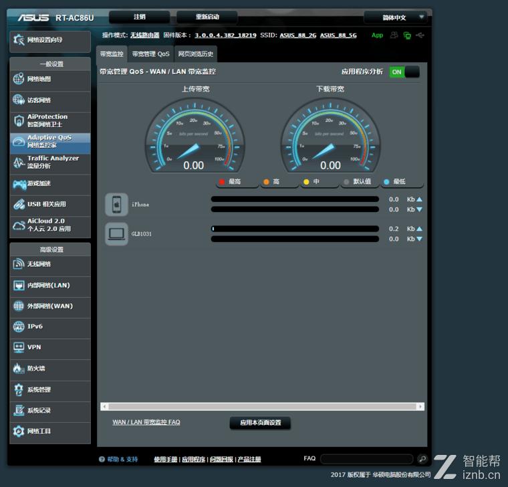The height and width of the screenshot is (487, 508).
Task: Click the iPhone upload arrow indicator
Action: click(x=419, y=199)
